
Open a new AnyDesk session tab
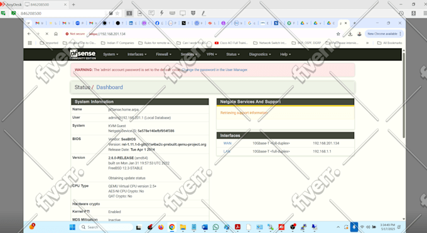tap(73, 4)
